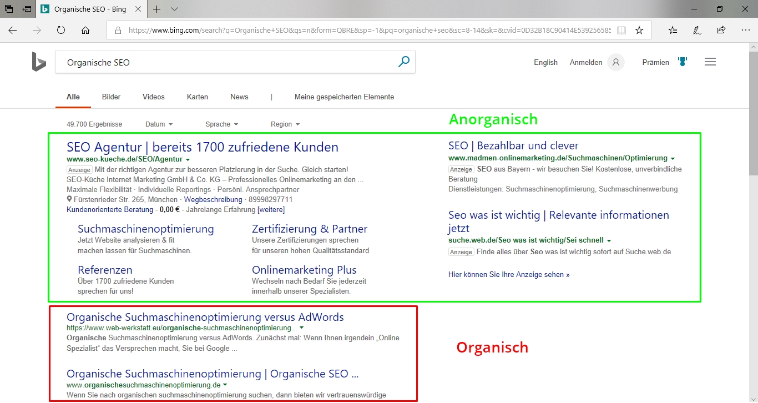Click the 49.700 Ergebnisse count
Screen dimensions: 758x403
[x=94, y=124]
